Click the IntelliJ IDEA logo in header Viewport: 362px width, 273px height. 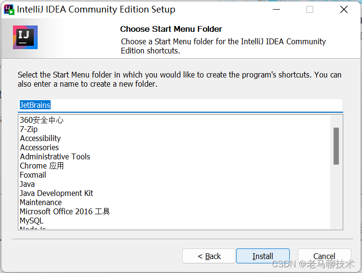tap(25, 37)
